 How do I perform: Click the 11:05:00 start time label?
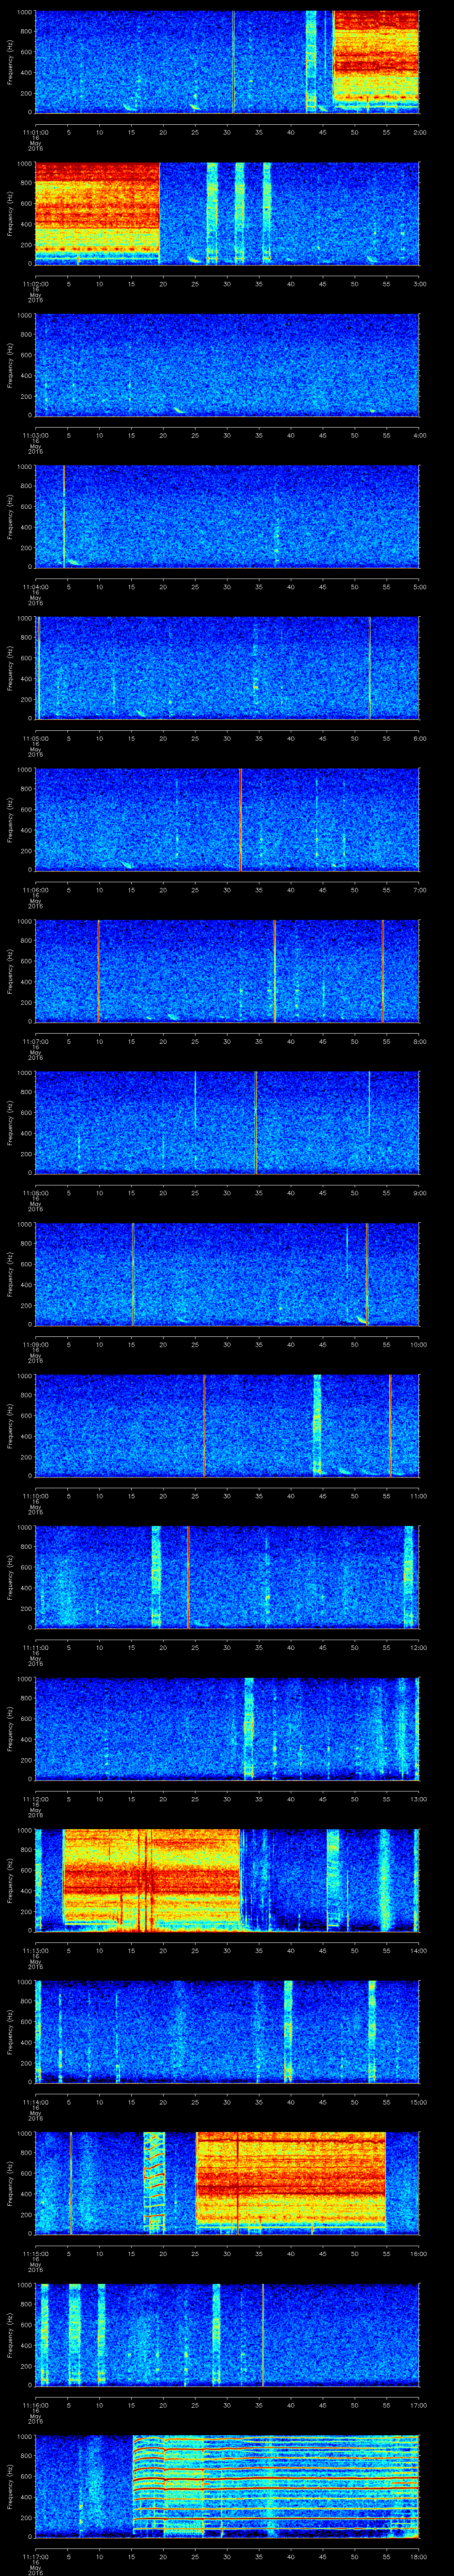pyautogui.click(x=36, y=737)
